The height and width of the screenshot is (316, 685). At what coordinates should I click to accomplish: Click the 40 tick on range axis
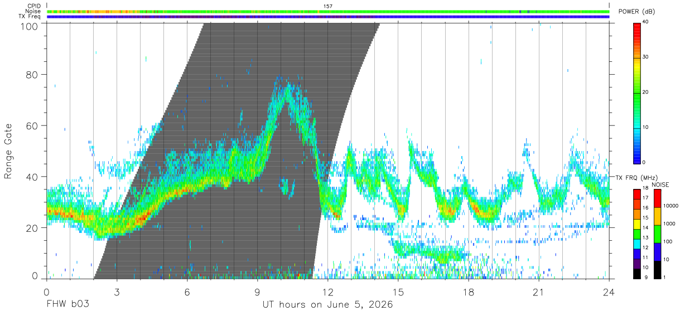pyautogui.click(x=32, y=177)
